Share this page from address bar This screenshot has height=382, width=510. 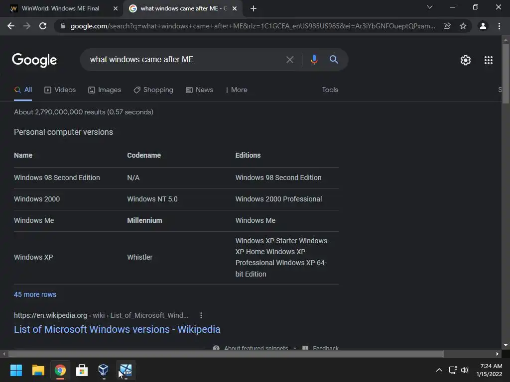[x=447, y=26]
